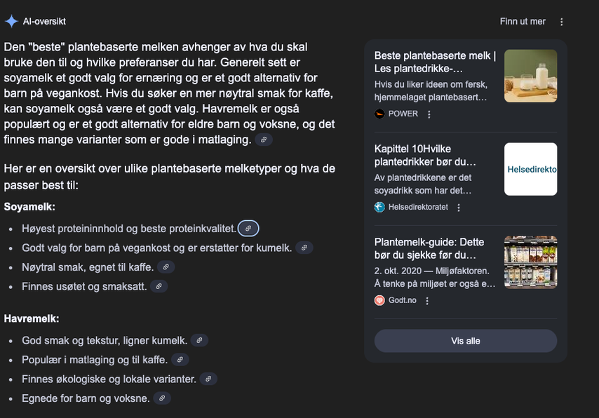Open options menu next to Helsedirektoratet source

tap(459, 208)
